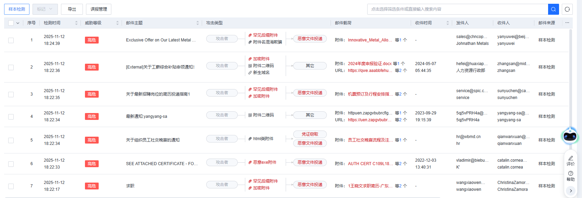Toggle the select-all header checkbox
The height and width of the screenshot is (198, 582).
(x=11, y=23)
